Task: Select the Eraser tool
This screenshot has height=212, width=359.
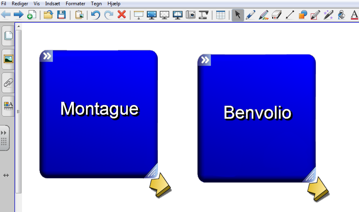Action: coord(277,15)
